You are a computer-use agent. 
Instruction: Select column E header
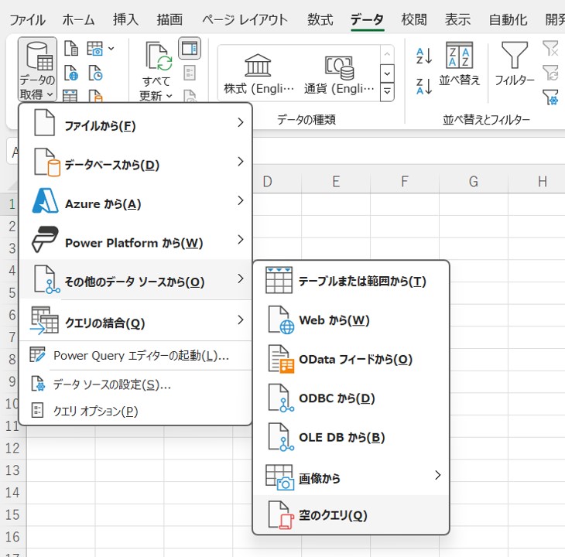coord(336,182)
